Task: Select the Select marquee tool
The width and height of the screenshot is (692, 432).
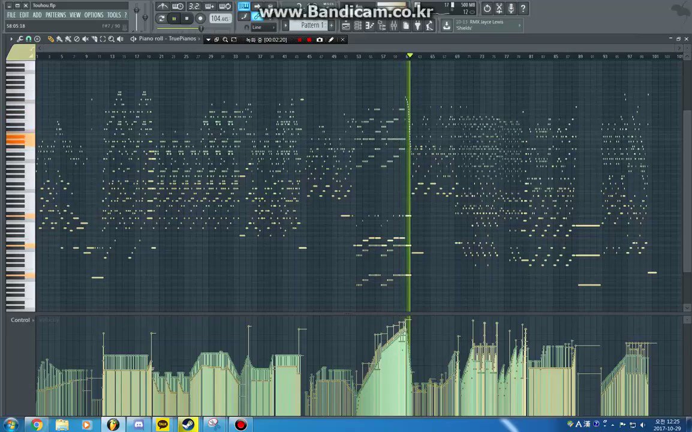Action: point(103,40)
